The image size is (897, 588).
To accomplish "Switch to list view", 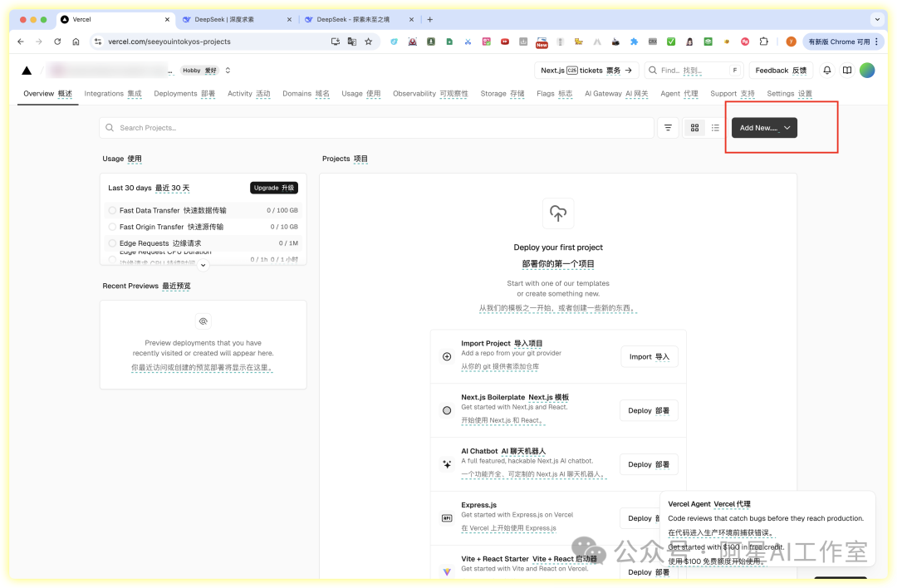I will [x=715, y=128].
